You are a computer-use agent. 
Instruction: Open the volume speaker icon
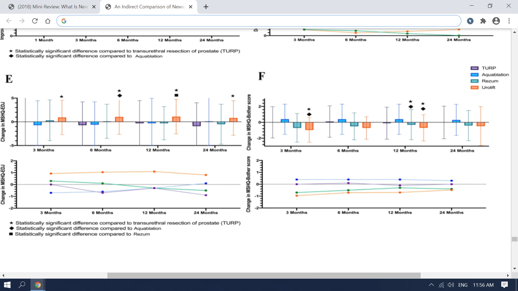coord(451,285)
